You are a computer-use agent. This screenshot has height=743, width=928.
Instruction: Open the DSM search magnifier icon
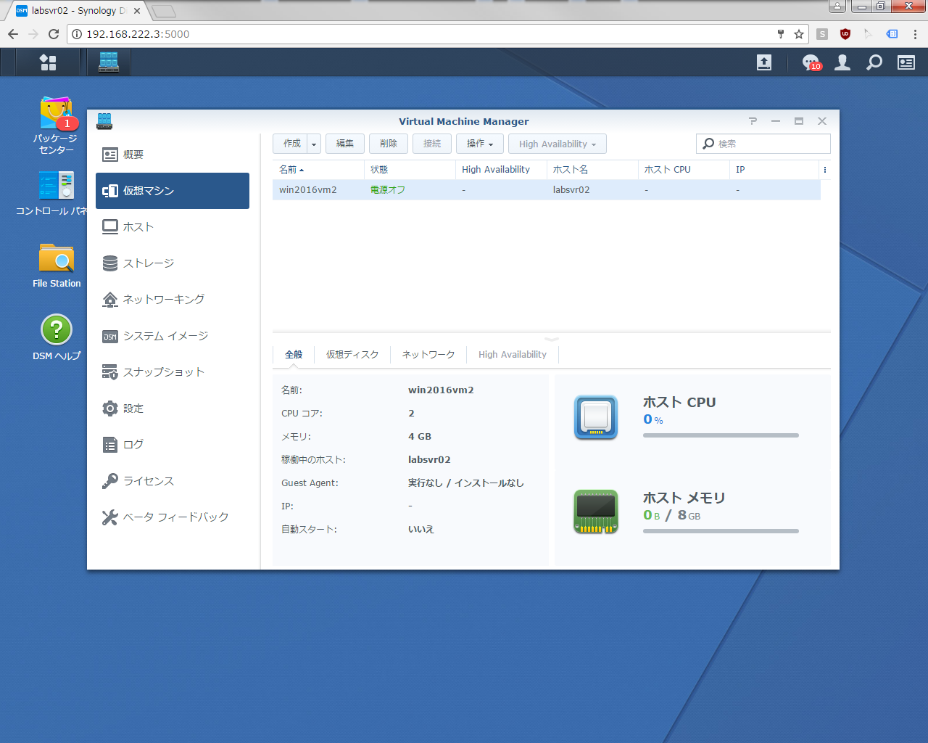point(874,62)
